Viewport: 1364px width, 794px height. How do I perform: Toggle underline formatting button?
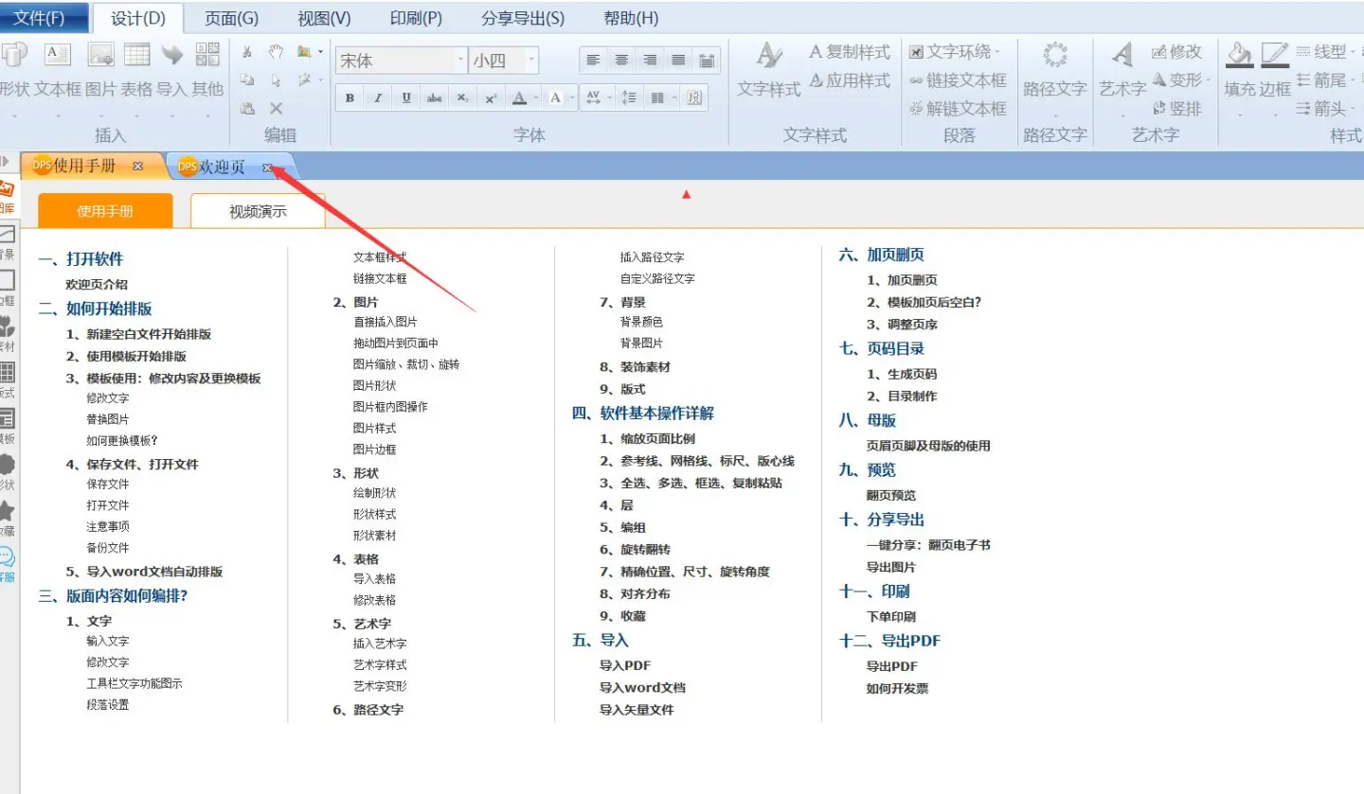(x=406, y=97)
